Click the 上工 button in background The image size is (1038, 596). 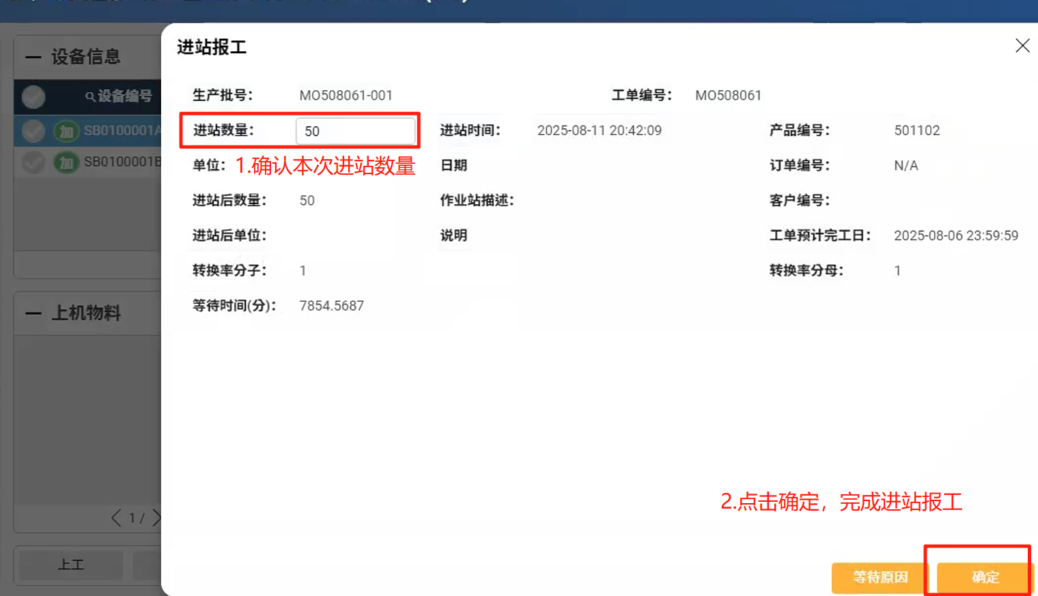[x=70, y=565]
